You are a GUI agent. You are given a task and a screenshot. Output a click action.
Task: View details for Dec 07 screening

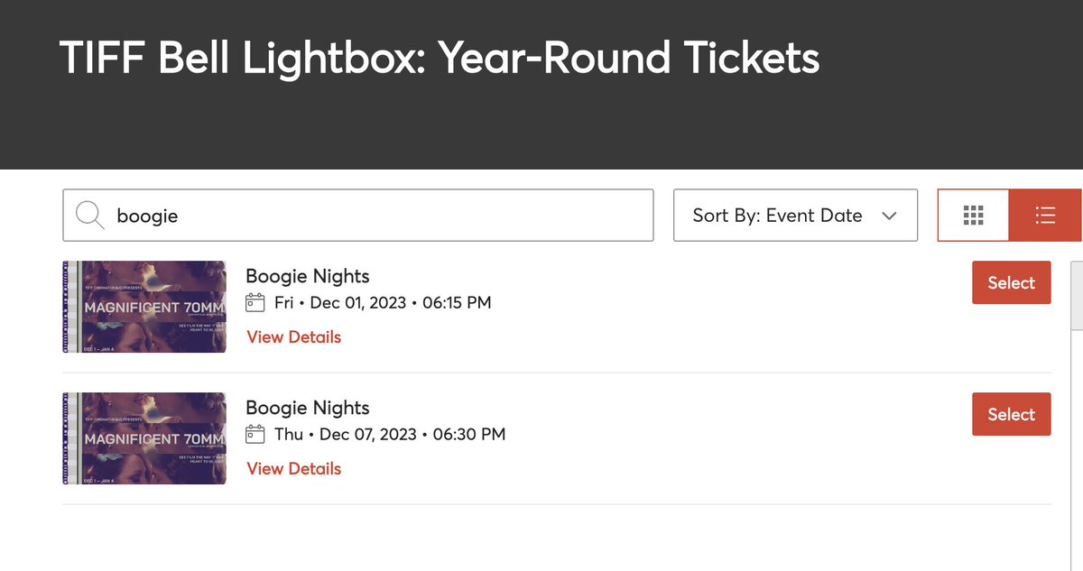point(293,469)
